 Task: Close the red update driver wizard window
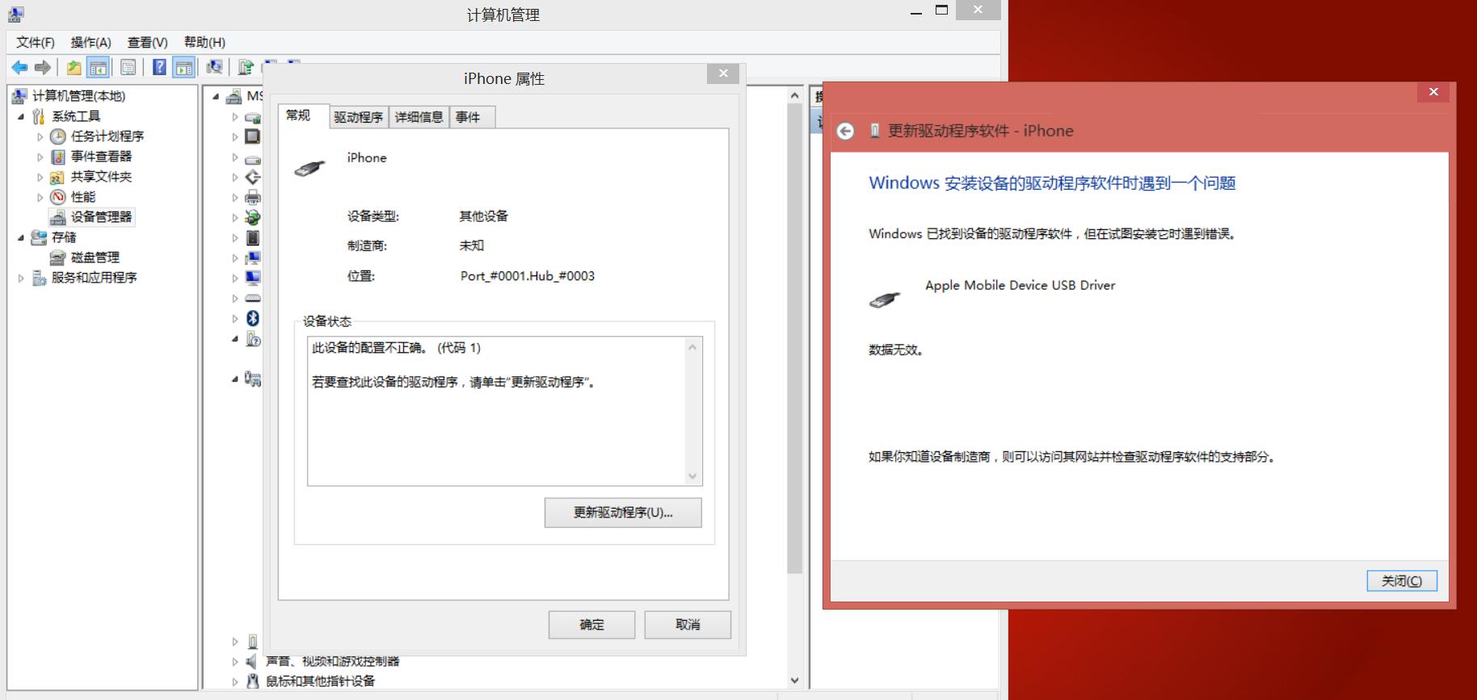tap(1433, 92)
